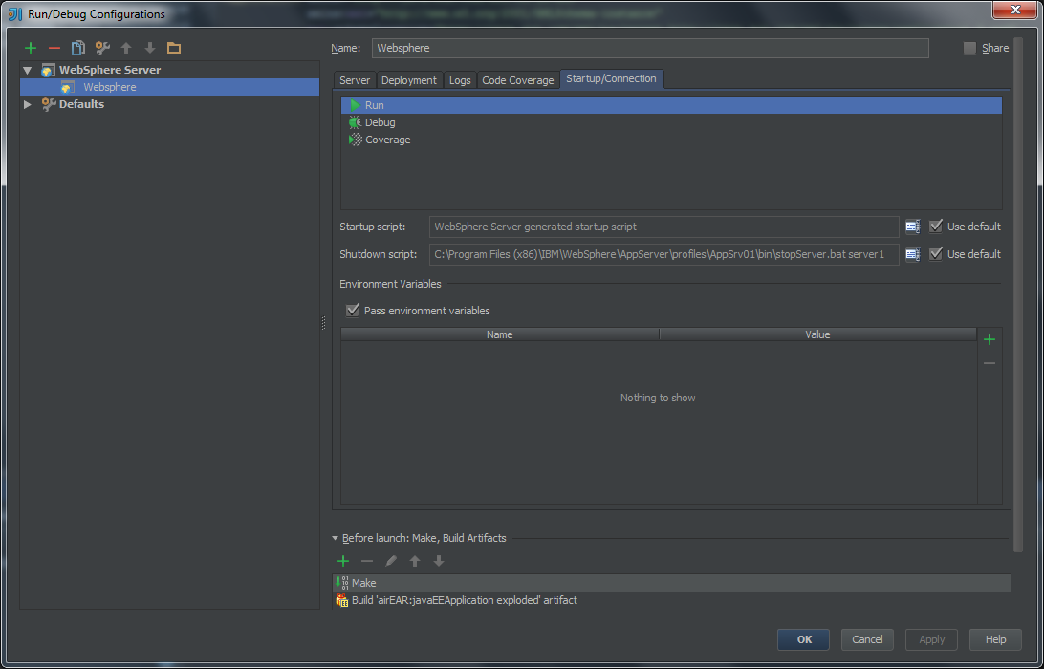1044x669 pixels.
Task: Click the Name input field
Action: (650, 48)
